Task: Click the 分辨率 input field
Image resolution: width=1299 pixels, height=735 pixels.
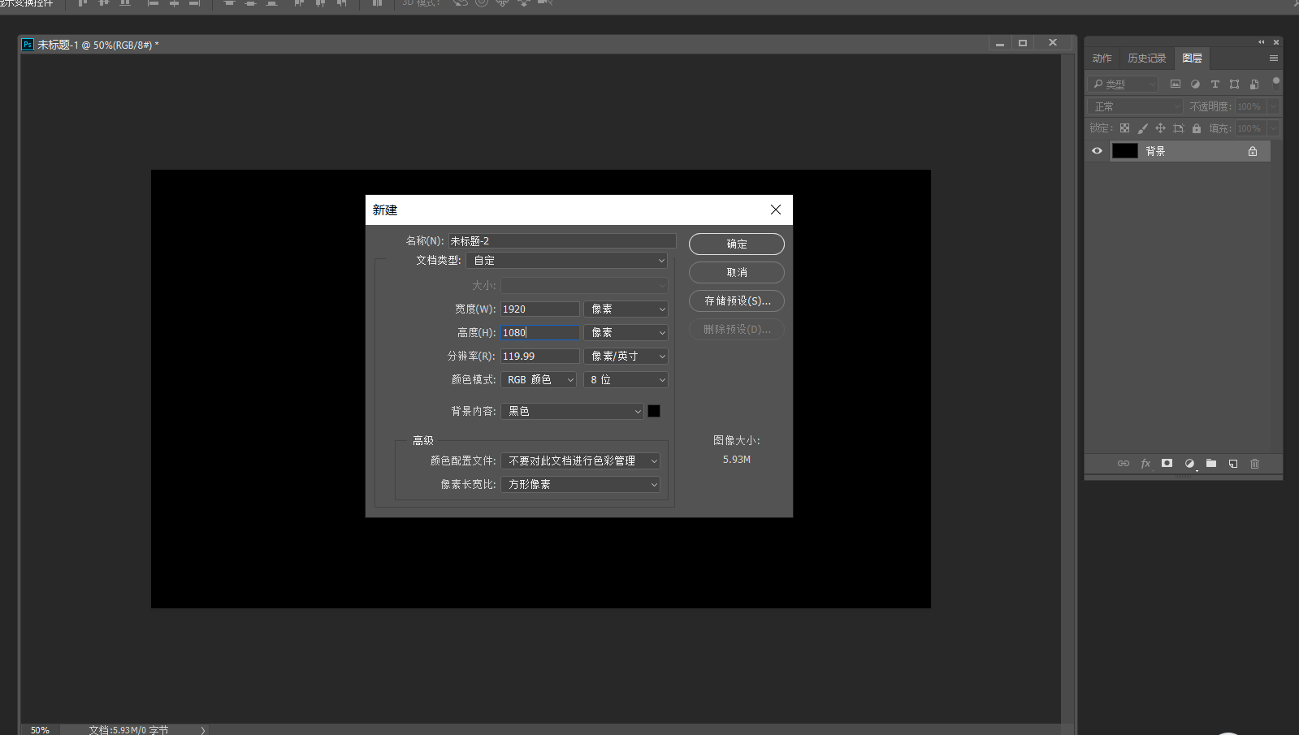Action: [x=539, y=357]
